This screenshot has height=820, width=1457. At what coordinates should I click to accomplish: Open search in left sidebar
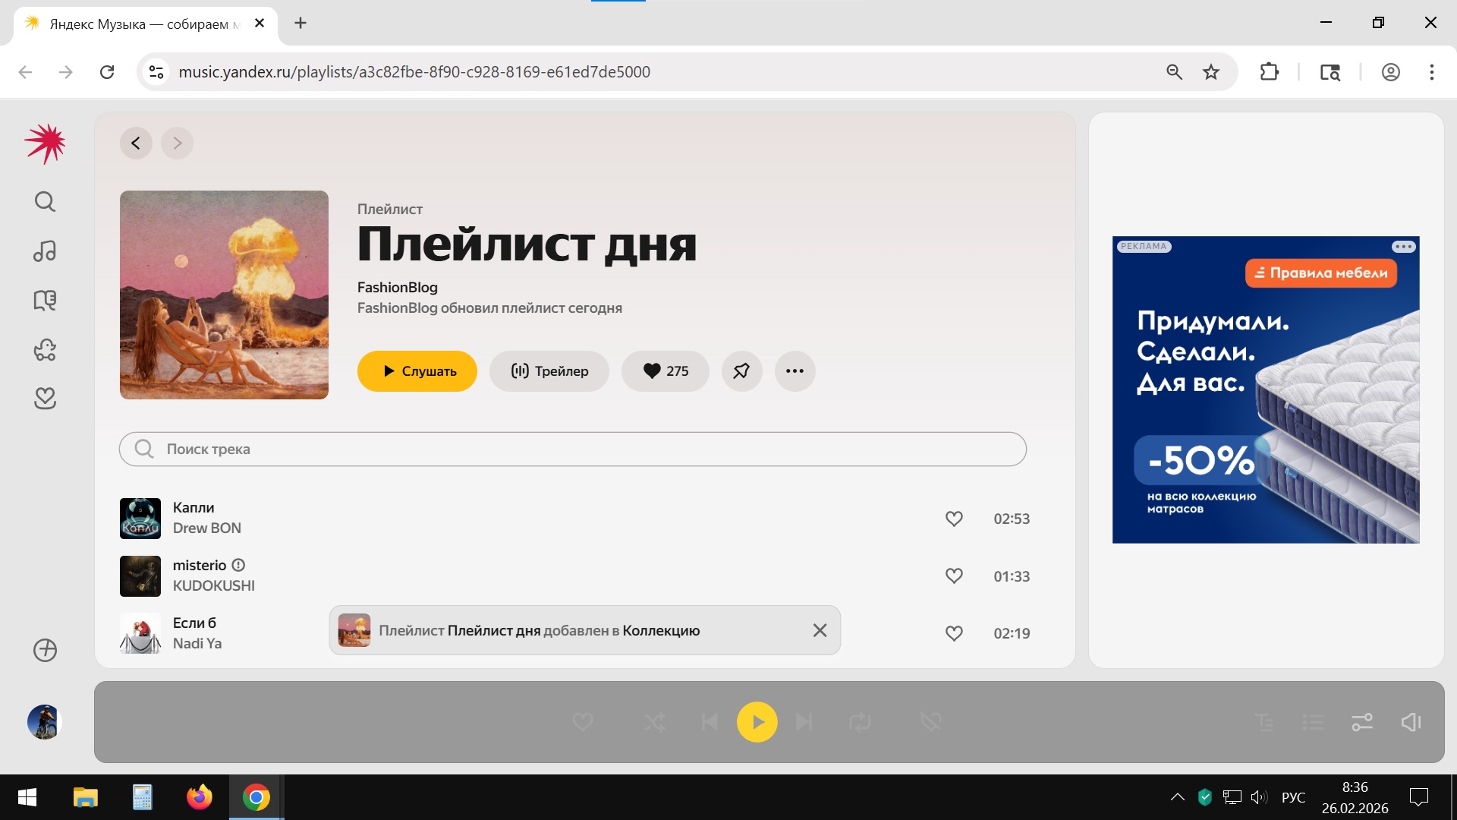(x=45, y=201)
